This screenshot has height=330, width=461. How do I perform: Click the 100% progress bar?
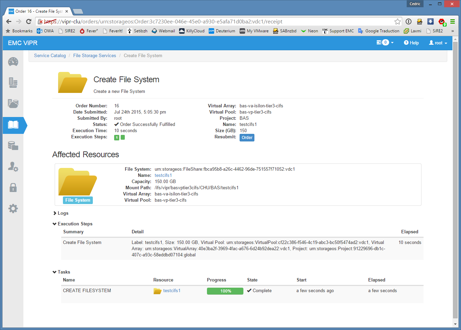(225, 291)
